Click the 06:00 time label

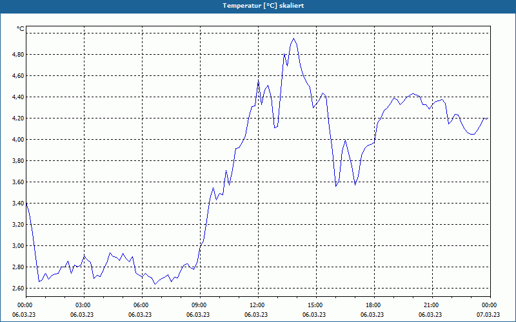[141, 305]
